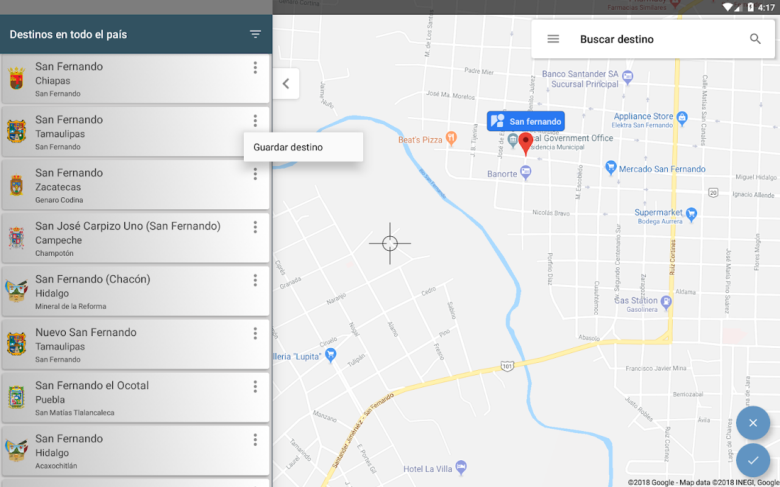Tap the Mercado San Fernando map label

pos(662,169)
